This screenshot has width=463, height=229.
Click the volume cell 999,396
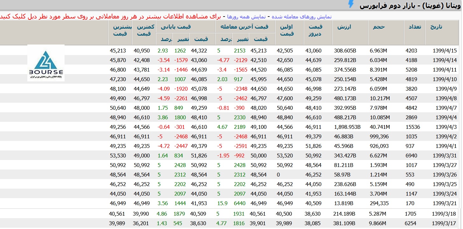tap(379, 136)
